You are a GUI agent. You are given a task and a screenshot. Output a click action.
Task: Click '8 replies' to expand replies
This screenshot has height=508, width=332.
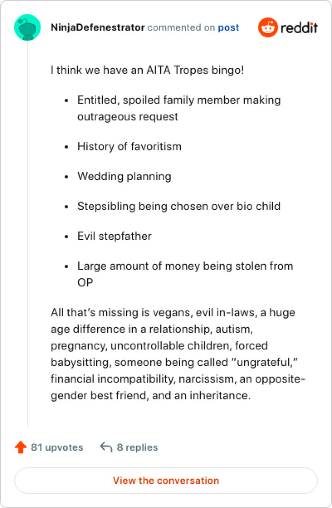(x=138, y=447)
